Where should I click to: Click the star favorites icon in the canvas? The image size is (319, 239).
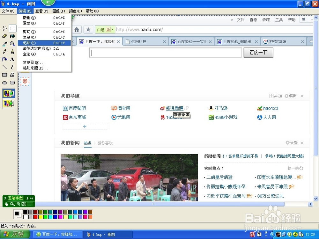[88, 30]
